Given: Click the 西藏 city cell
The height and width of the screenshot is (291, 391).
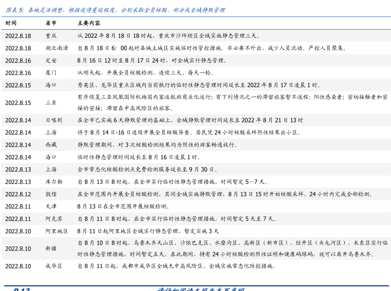Looking at the screenshot, I should click(51, 145).
